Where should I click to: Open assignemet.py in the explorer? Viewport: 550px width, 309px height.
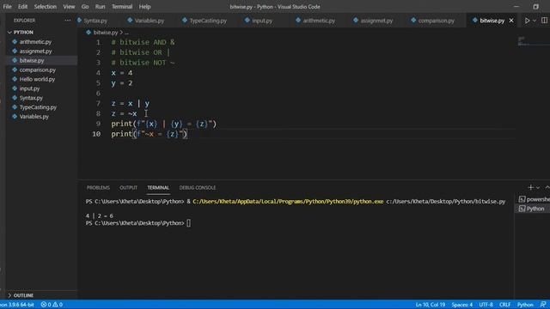pyautogui.click(x=35, y=51)
